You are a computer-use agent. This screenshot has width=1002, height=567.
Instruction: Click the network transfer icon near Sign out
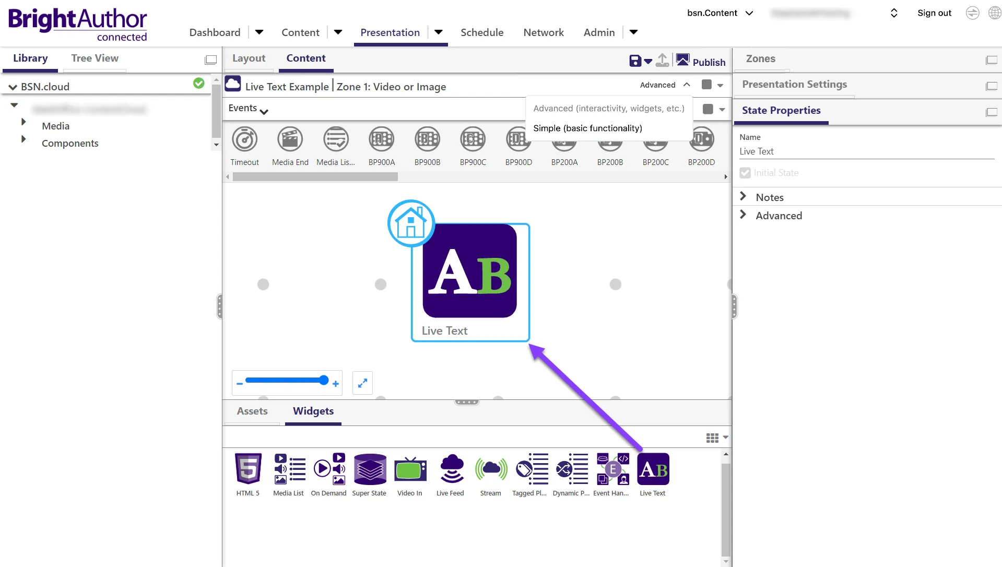[972, 13]
